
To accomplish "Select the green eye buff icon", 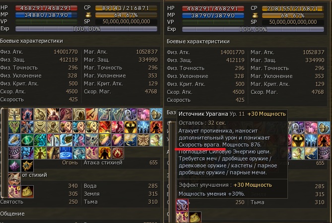I will 27,140.
